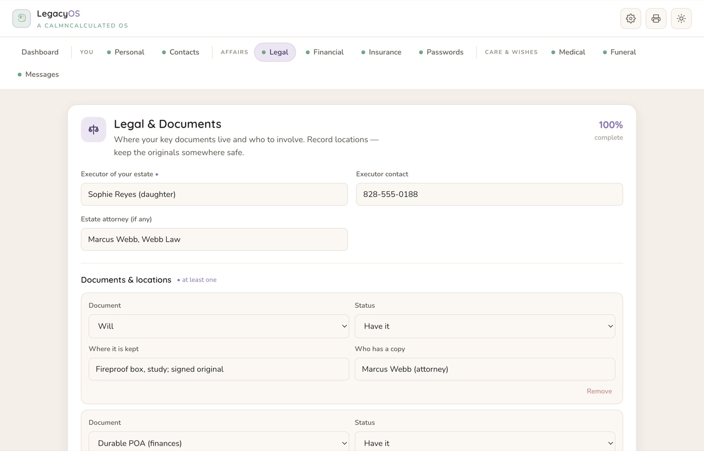Switch to the Insurance tab
Viewport: 704px width, 451px height.
point(381,52)
